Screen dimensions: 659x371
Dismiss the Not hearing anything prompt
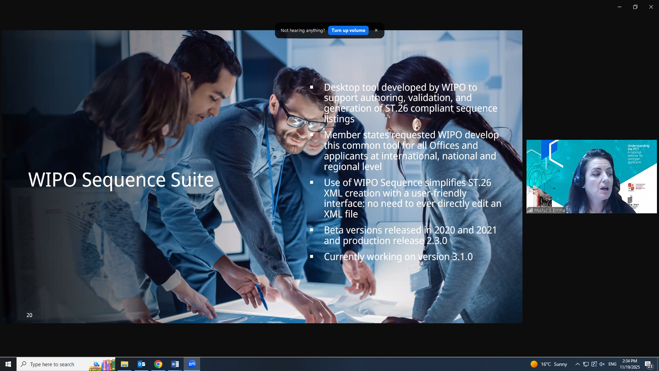(x=376, y=31)
